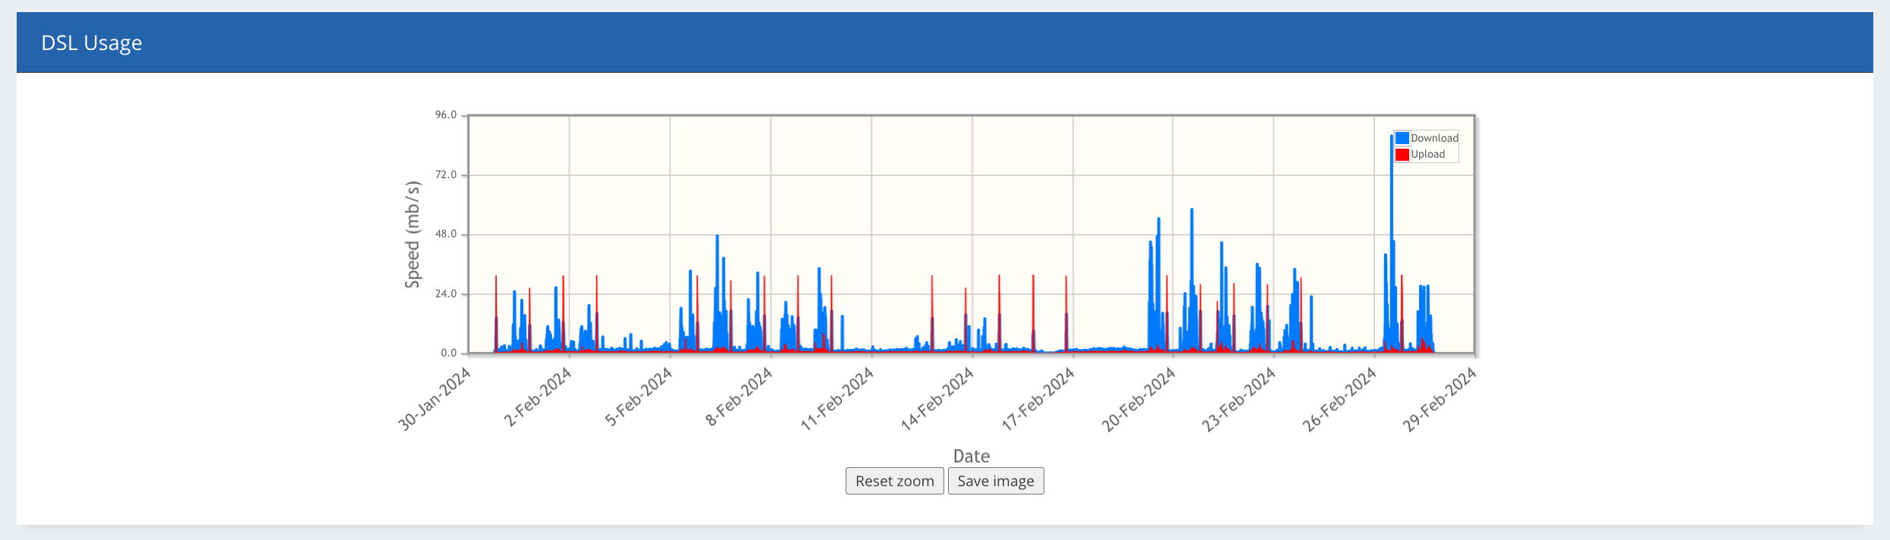Click the 96.0 speed axis value
This screenshot has height=540, width=1890.
pyautogui.click(x=446, y=115)
